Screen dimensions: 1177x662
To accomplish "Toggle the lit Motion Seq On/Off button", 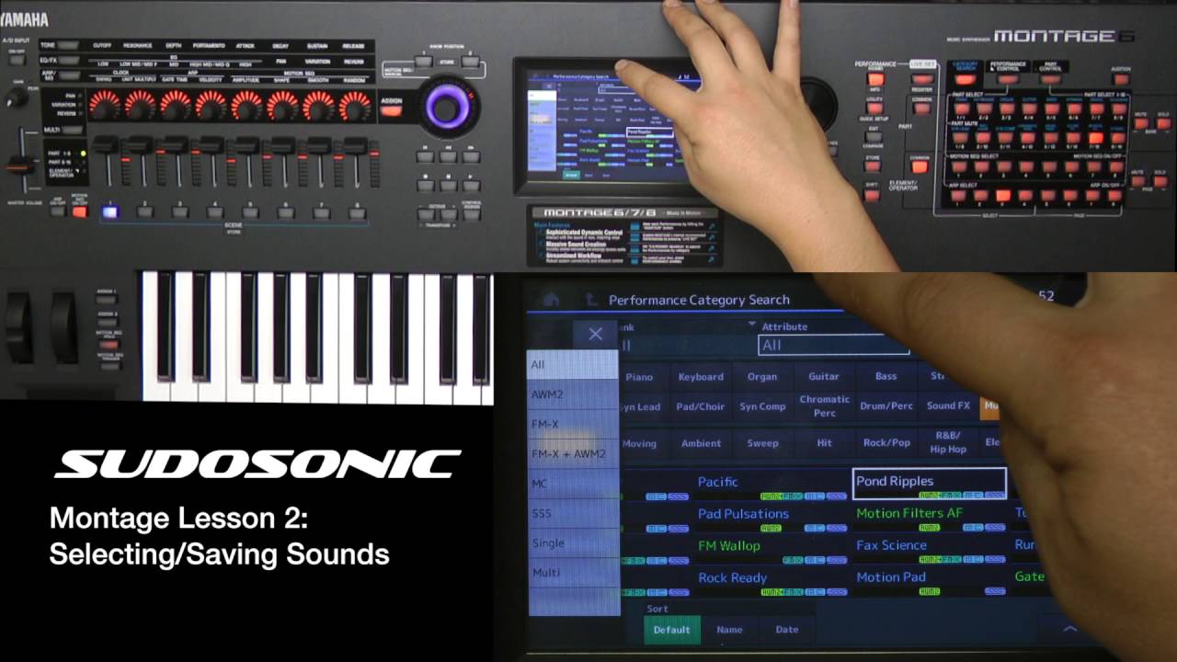I will pos(79,211).
